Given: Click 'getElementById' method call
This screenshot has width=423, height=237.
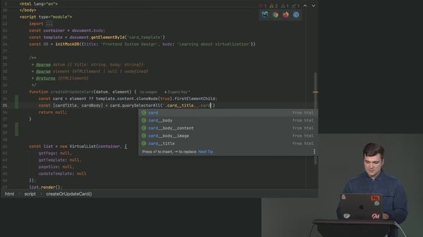Looking at the screenshot, I should (108, 38).
